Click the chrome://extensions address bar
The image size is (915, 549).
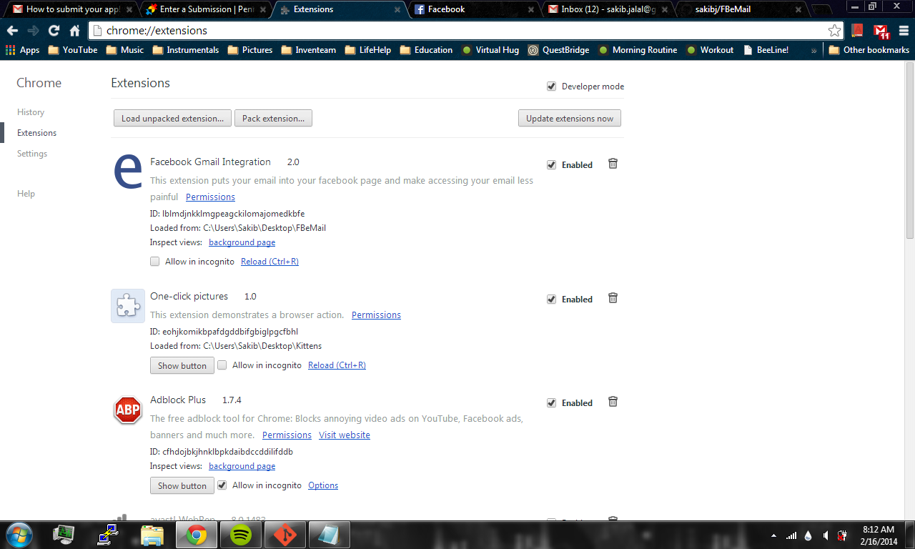[465, 31]
